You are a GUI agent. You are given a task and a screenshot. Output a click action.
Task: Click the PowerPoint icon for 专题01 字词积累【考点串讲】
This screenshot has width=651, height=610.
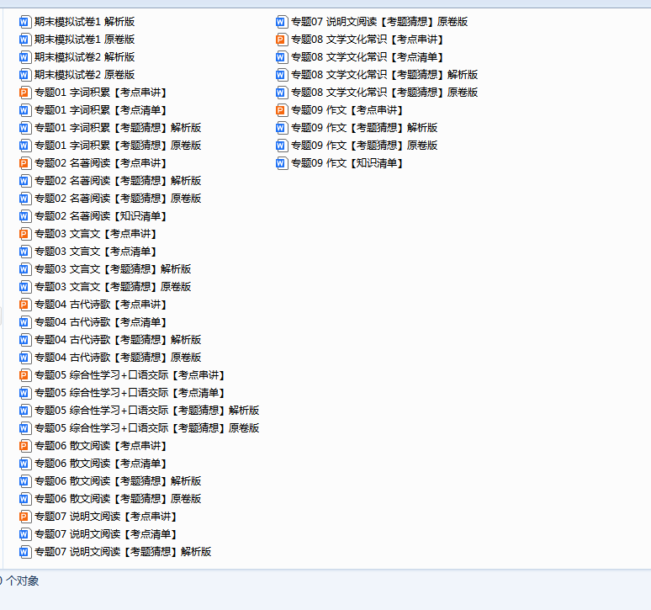25,93
